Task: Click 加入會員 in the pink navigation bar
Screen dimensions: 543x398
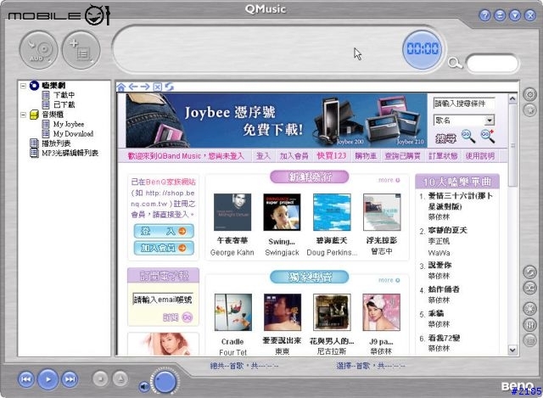Action: [294, 156]
